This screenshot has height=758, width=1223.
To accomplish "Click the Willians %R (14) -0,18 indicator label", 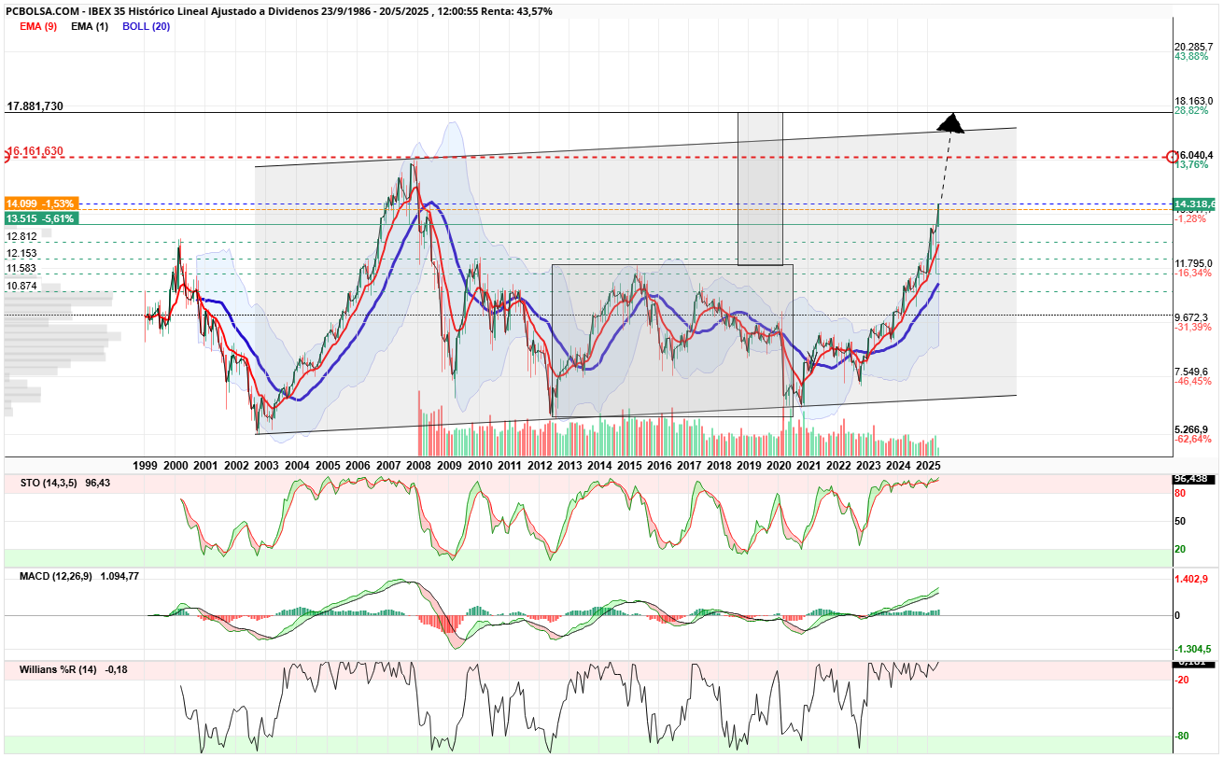I will [73, 669].
